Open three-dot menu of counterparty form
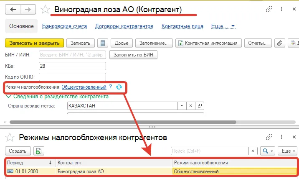 [x=281, y=9]
